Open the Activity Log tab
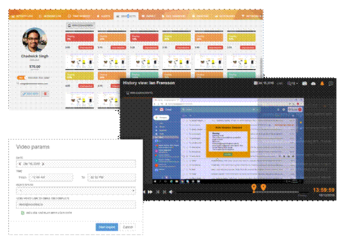This screenshot has width=346, height=244. coord(22,16)
